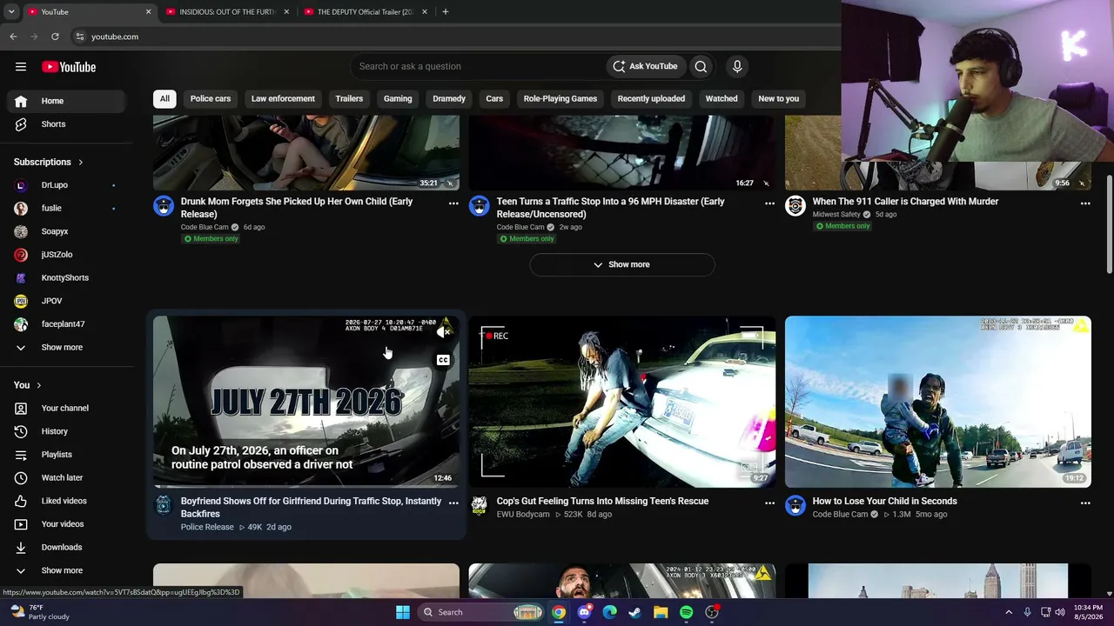Viewport: 1114px width, 626px height.
Task: Open more actions for Cop's Gut Feeling video
Action: [x=769, y=503]
